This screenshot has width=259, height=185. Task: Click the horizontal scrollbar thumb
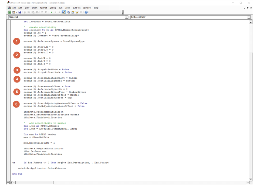point(34,183)
